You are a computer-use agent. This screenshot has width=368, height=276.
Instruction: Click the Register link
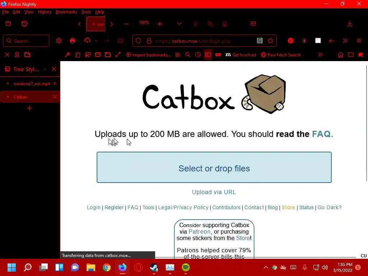pos(114,207)
